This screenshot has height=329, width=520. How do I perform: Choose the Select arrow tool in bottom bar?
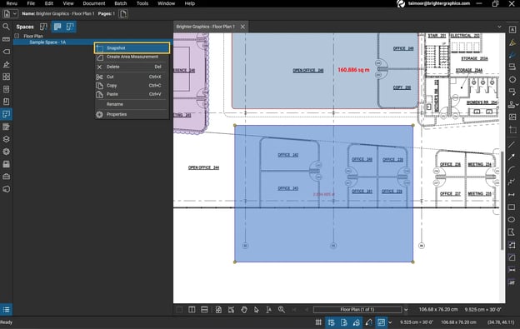pyautogui.click(x=257, y=310)
